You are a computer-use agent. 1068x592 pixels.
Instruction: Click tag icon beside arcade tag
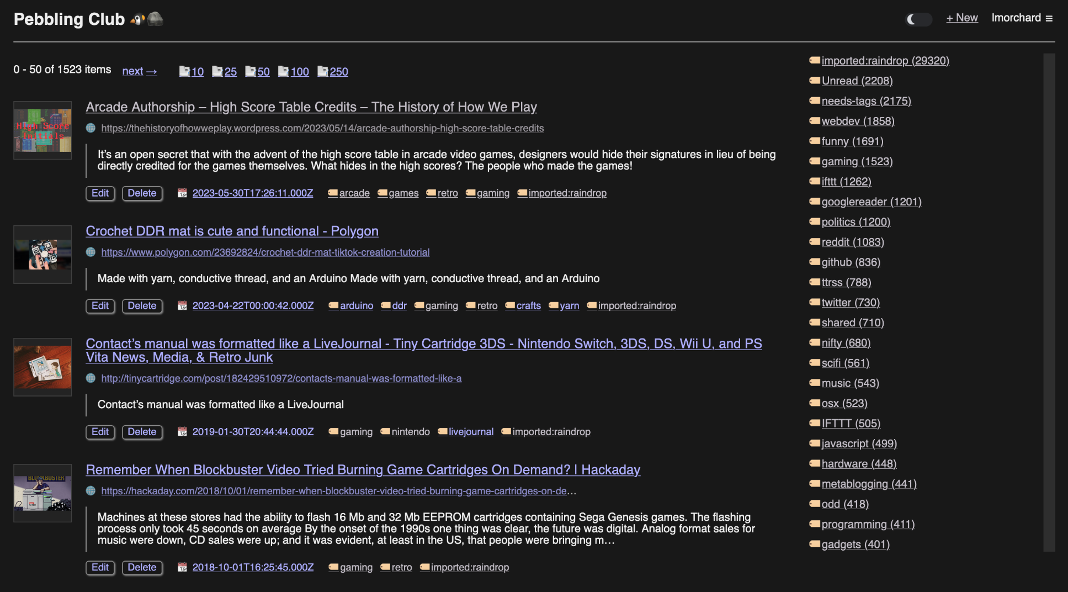click(x=332, y=193)
